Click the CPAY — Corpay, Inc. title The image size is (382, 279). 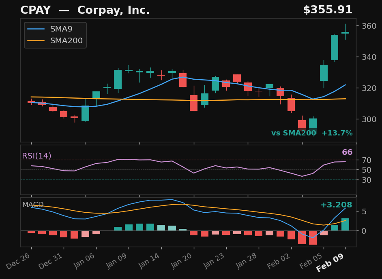85,10
